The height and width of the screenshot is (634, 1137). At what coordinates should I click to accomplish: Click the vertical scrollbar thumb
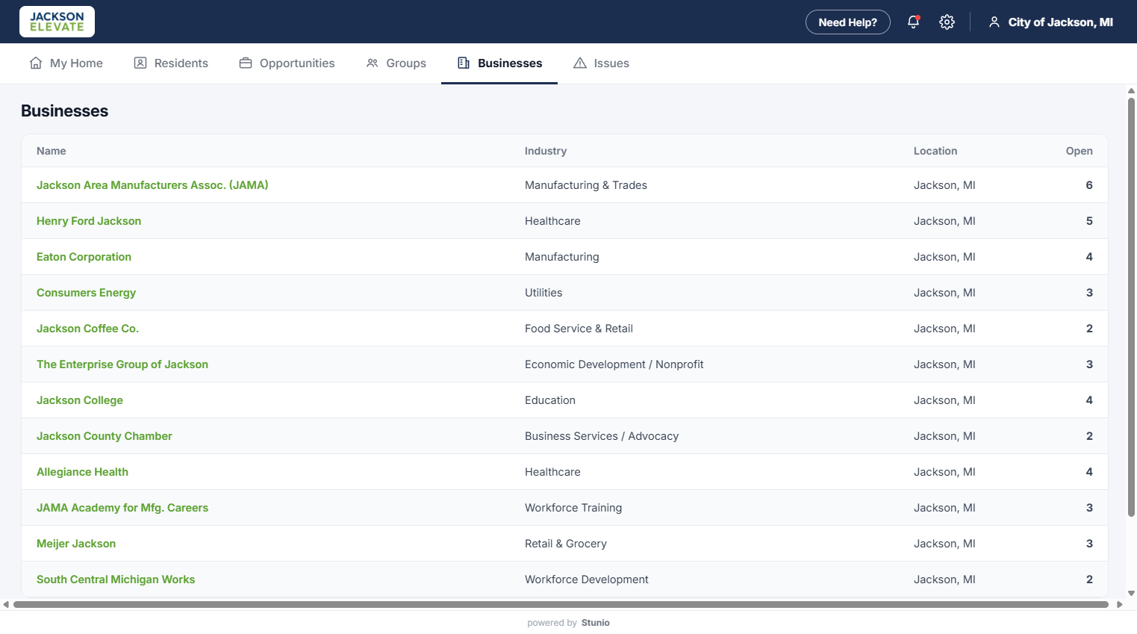pos(1131,306)
